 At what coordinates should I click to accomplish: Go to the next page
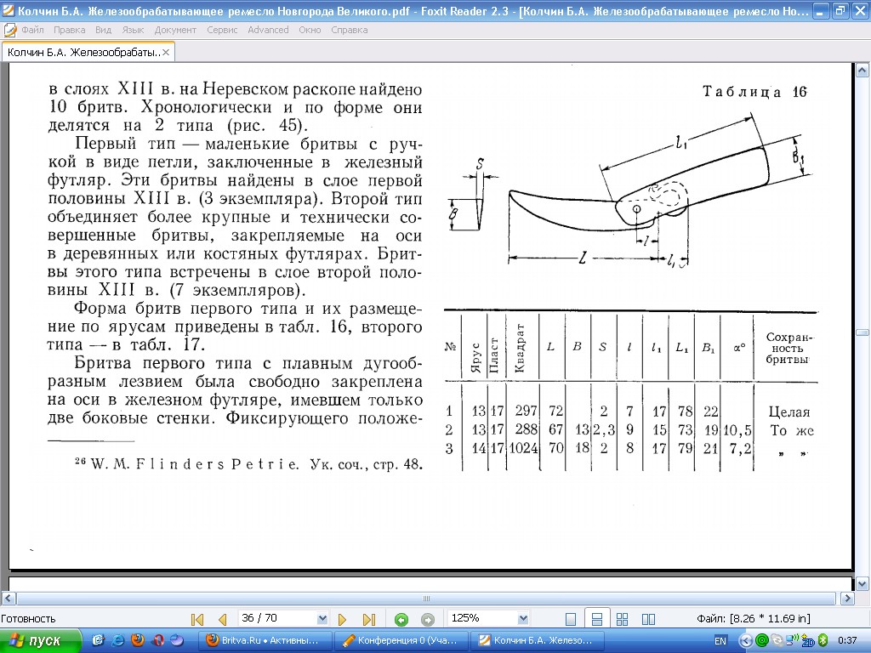(343, 619)
